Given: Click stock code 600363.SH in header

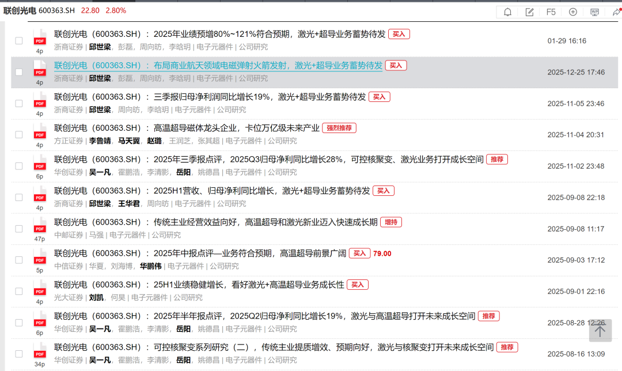Looking at the screenshot, I should pyautogui.click(x=56, y=11).
